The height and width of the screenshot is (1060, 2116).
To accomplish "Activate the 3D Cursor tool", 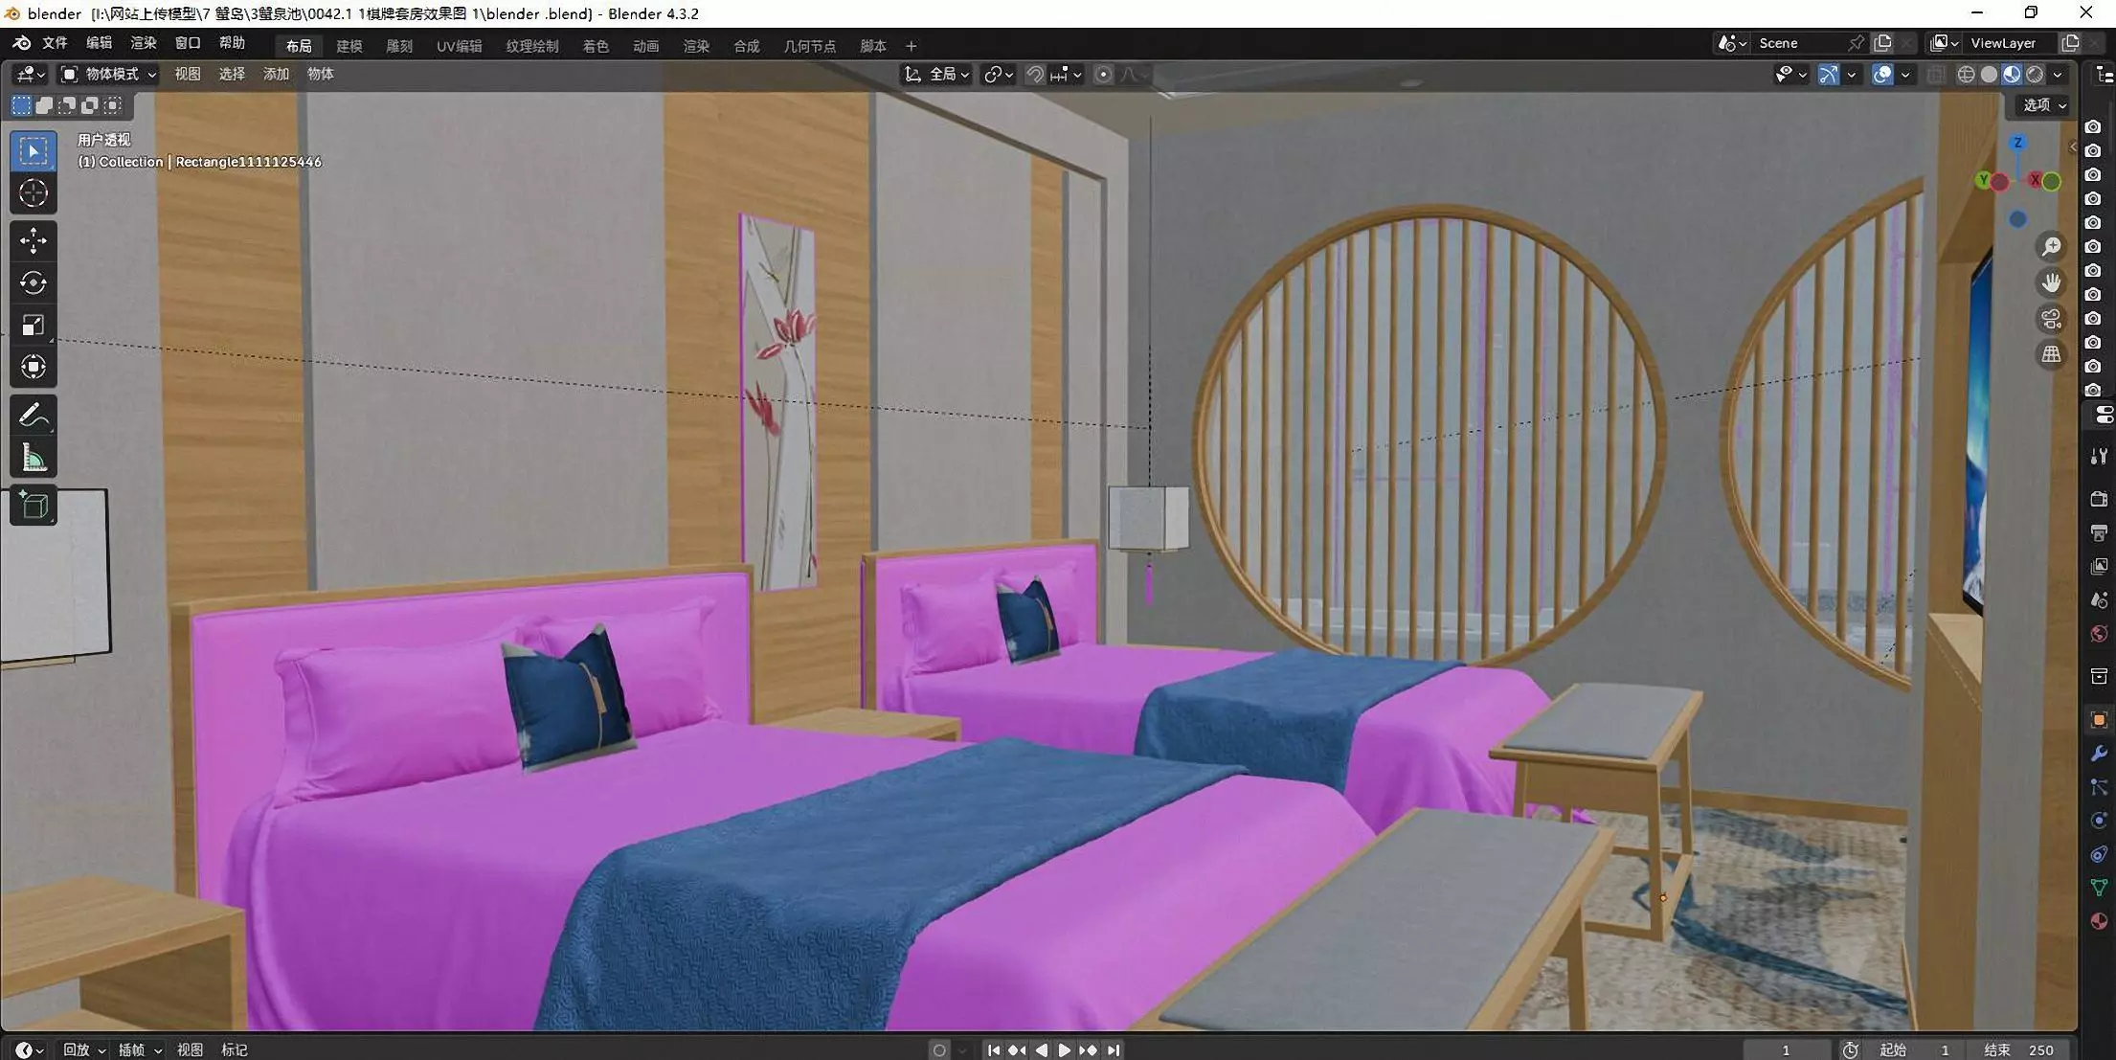I will (34, 193).
